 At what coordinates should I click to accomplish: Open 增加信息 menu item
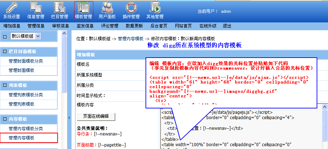(12, 26)
